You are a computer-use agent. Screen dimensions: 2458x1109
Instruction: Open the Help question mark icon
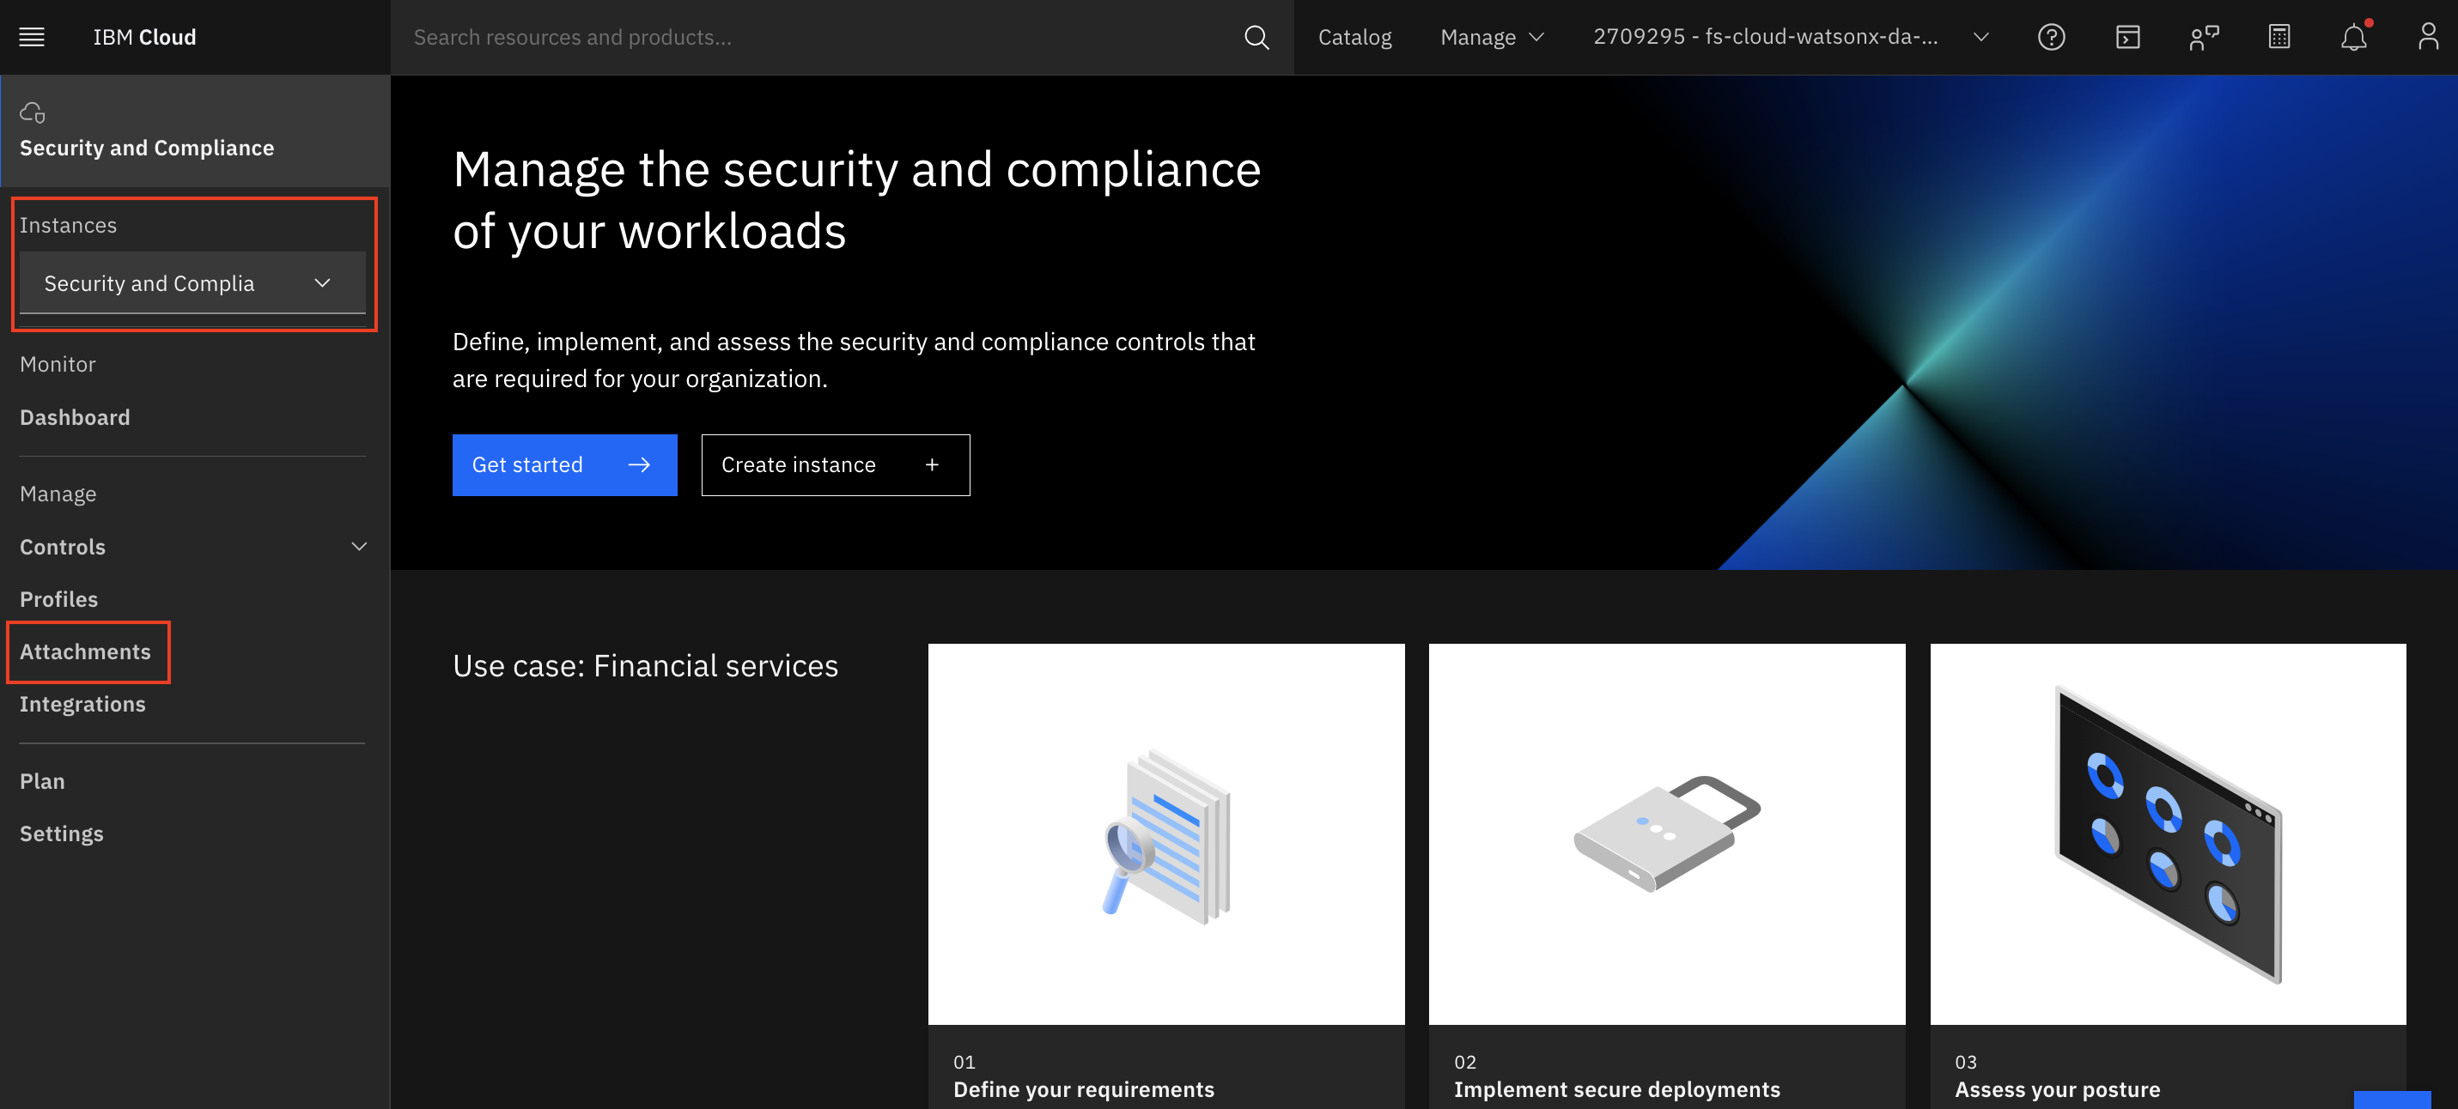click(2052, 37)
